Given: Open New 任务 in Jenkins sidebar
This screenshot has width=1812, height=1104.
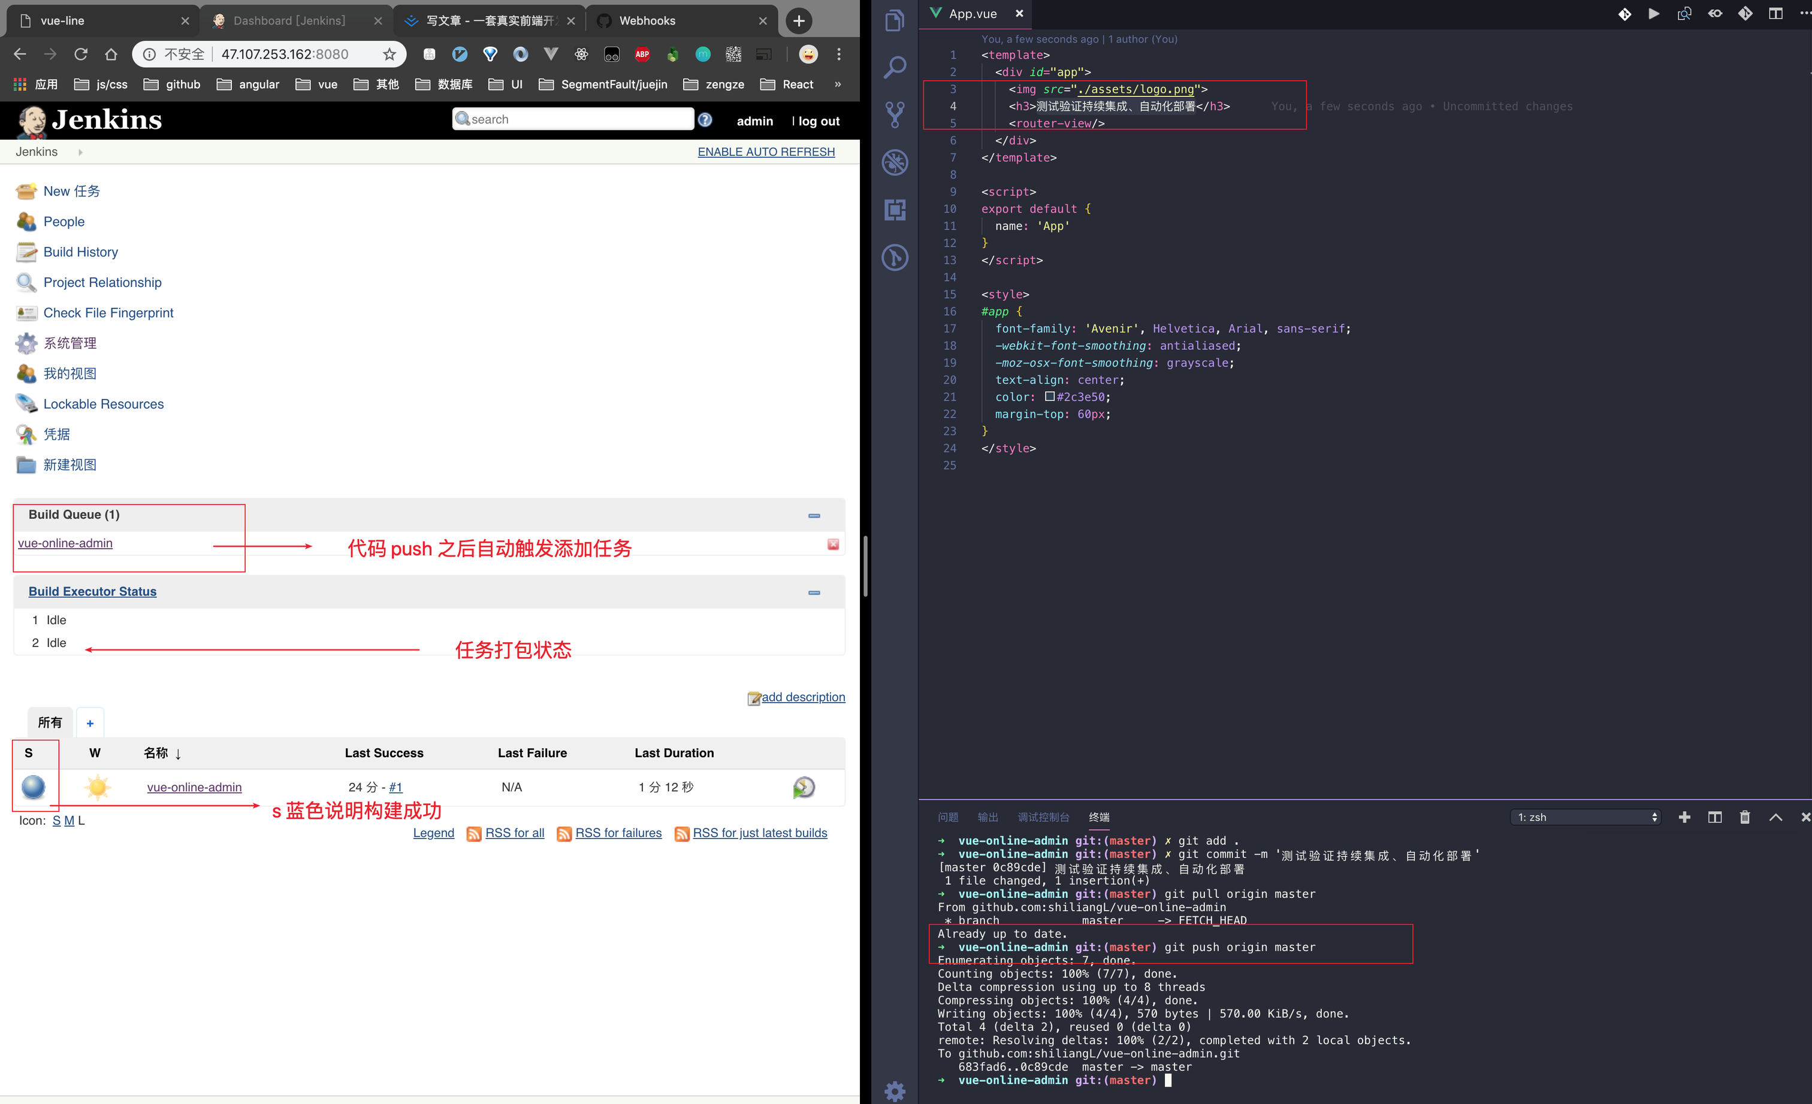Looking at the screenshot, I should click(71, 191).
